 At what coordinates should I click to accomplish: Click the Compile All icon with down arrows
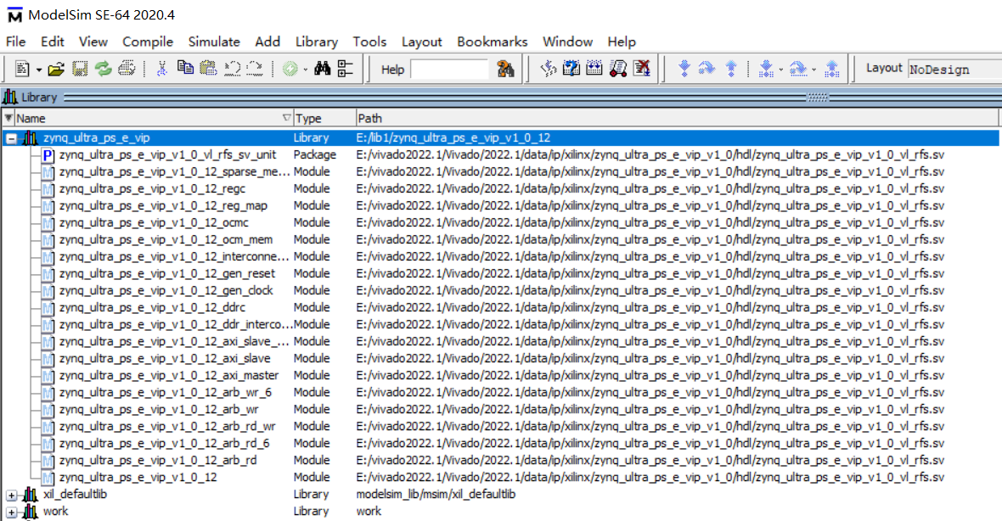(594, 69)
